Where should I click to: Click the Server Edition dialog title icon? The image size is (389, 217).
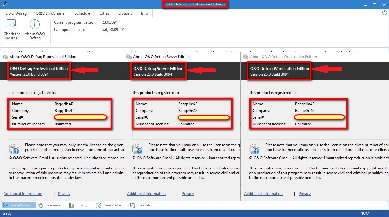(129, 57)
